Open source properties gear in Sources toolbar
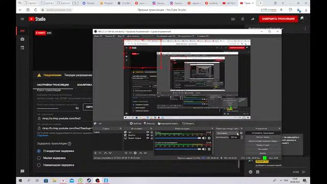The width and height of the screenshot is (327, 184). [x=135, y=153]
